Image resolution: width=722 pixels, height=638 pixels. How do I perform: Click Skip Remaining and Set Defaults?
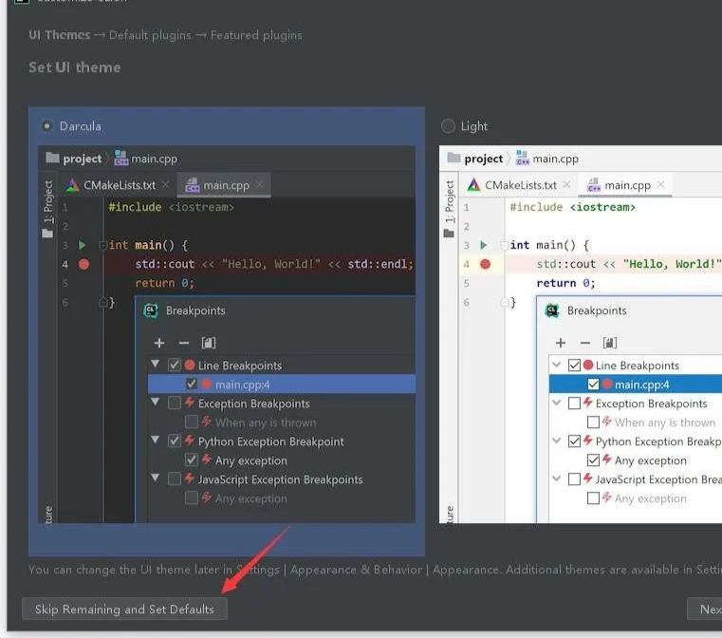click(124, 610)
